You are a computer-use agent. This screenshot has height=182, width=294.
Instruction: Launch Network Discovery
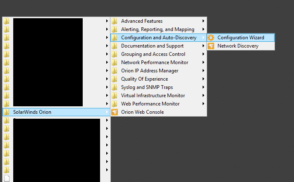[241, 46]
